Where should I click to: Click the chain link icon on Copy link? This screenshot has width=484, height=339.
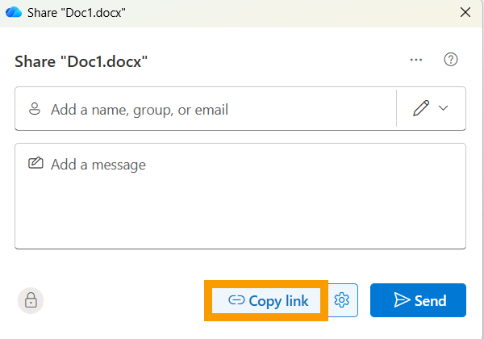pyautogui.click(x=236, y=301)
